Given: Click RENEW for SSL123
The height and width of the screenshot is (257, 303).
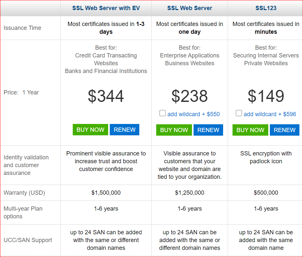Looking at the screenshot, I should click(x=284, y=130).
